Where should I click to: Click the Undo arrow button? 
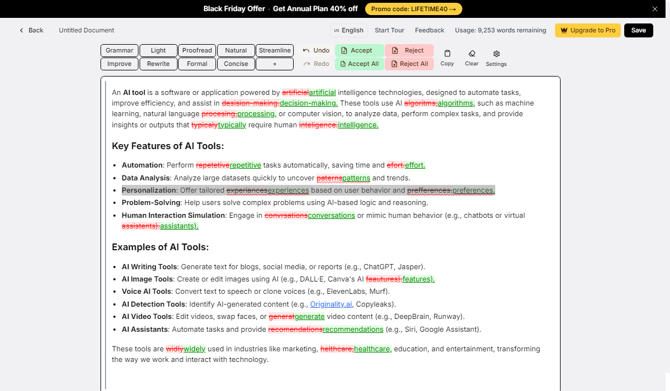point(316,50)
